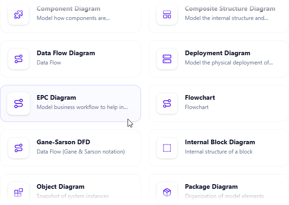The image size is (289, 205).
Task: Select the Object Diagram squares icon
Action: pyautogui.click(x=19, y=192)
